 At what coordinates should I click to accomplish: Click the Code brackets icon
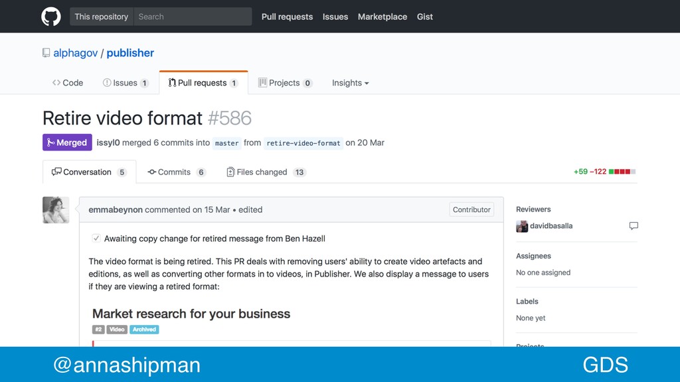pos(56,82)
